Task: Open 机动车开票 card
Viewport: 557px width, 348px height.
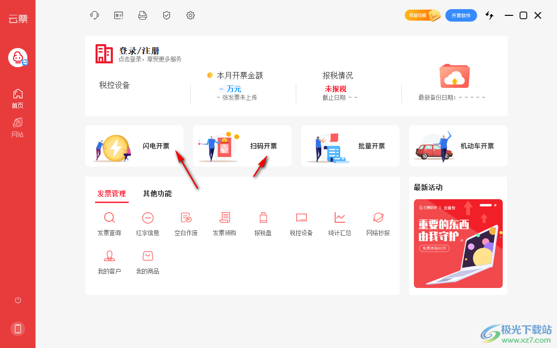Action: (x=458, y=146)
